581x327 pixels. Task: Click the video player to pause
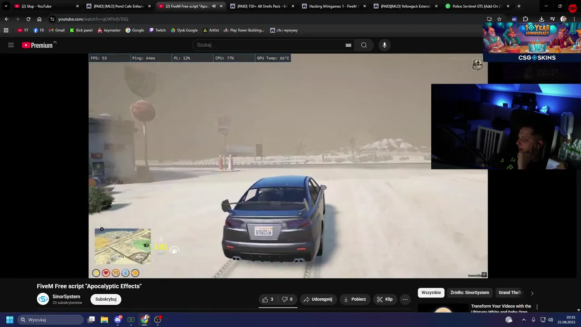tap(288, 166)
